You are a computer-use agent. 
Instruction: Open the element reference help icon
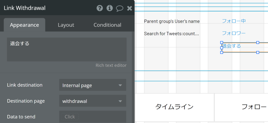click(100, 8)
